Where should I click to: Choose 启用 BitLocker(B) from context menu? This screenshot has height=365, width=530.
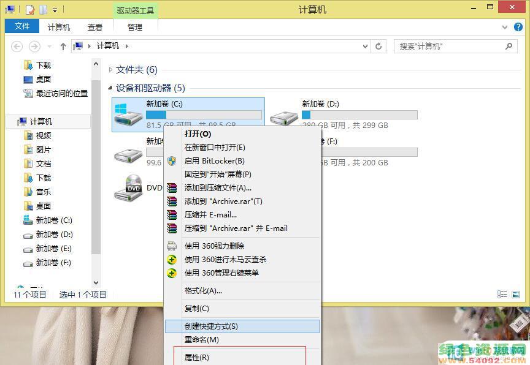pyautogui.click(x=242, y=161)
